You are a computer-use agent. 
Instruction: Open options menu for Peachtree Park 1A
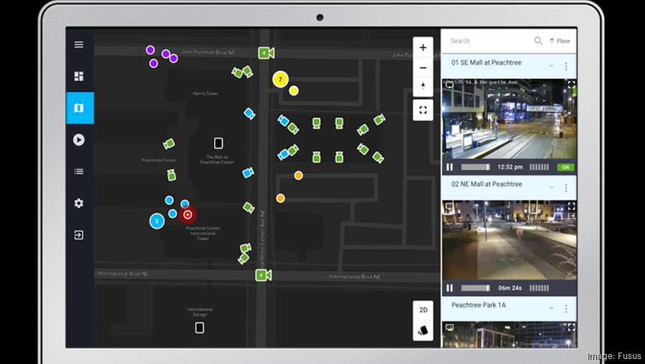[x=566, y=309]
